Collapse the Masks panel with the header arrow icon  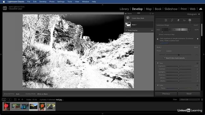153,13
